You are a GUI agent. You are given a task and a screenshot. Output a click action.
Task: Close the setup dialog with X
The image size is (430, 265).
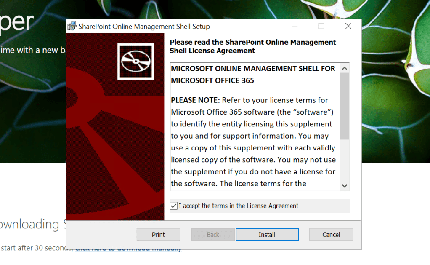pyautogui.click(x=348, y=26)
